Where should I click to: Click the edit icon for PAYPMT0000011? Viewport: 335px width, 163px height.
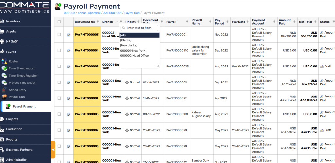[x=69, y=35]
